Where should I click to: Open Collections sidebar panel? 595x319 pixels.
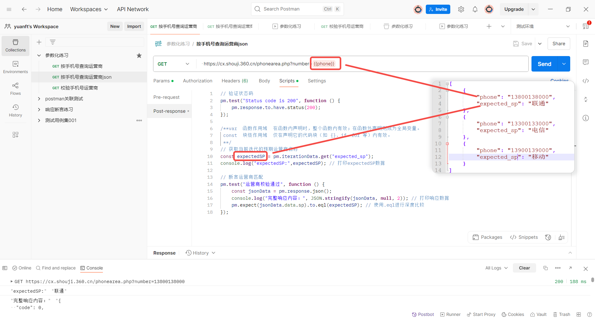coord(15,46)
